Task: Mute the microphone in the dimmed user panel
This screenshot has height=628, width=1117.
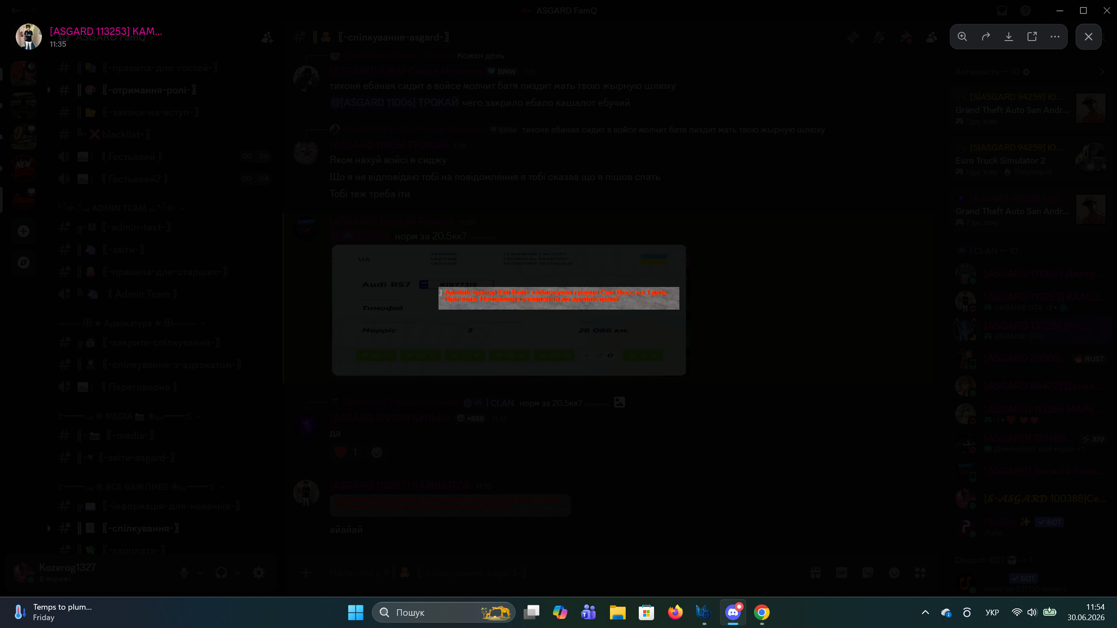Action: (184, 573)
